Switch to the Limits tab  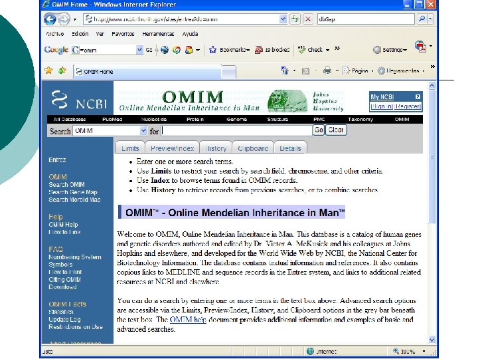[x=130, y=148]
